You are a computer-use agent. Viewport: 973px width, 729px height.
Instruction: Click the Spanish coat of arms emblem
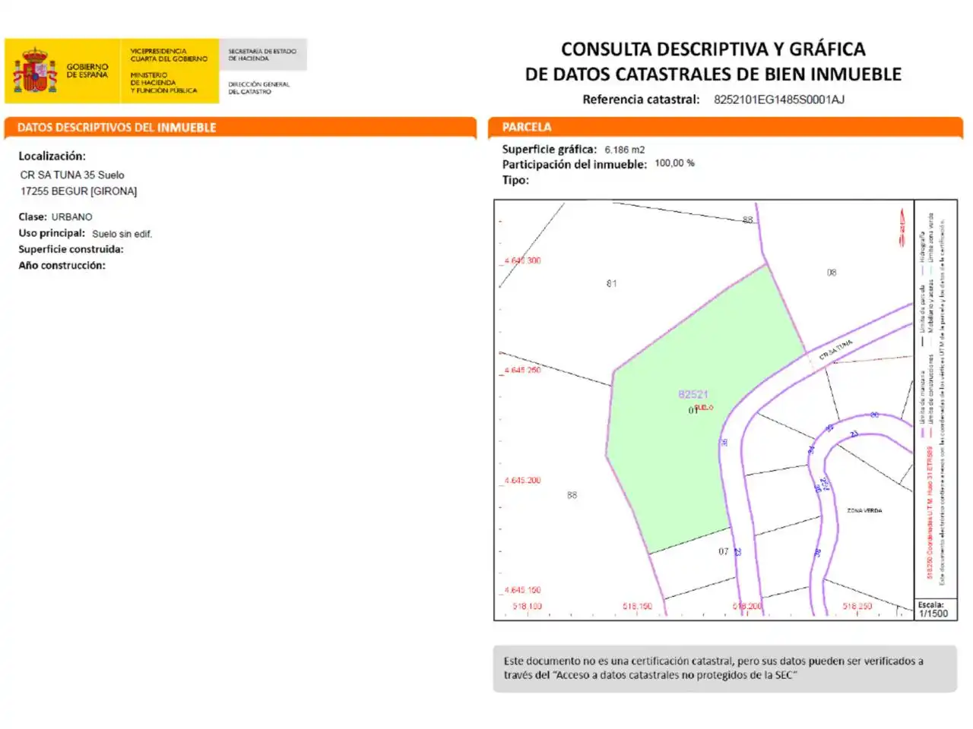coord(35,71)
